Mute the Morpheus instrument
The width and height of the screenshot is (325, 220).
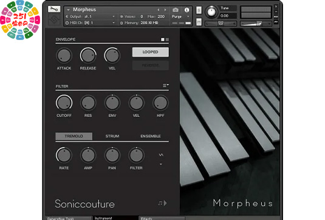point(199,22)
